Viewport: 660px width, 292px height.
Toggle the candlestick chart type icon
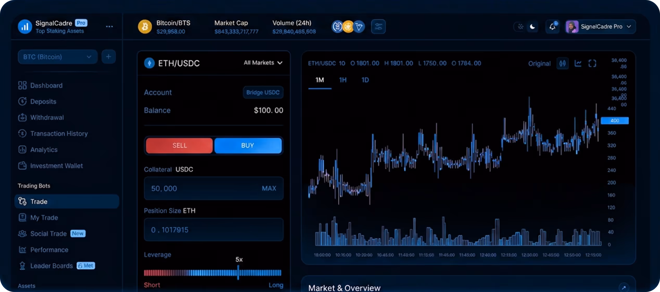pos(562,63)
